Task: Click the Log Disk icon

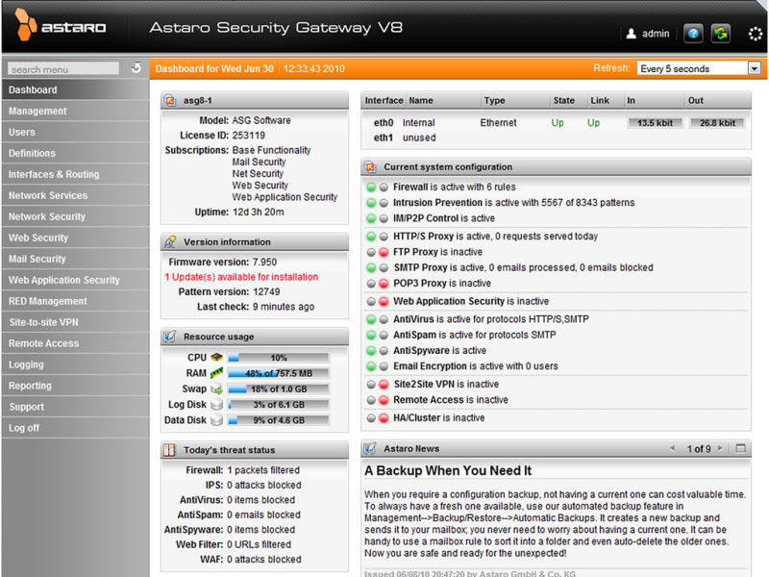Action: [x=216, y=404]
